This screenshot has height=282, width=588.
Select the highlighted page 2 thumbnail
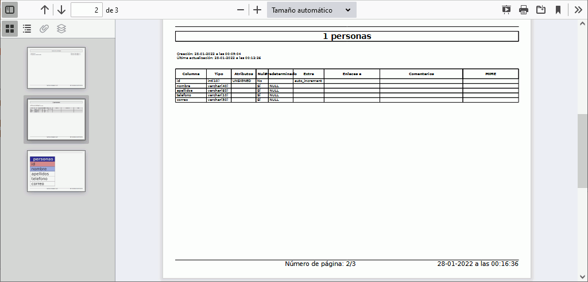click(56, 119)
